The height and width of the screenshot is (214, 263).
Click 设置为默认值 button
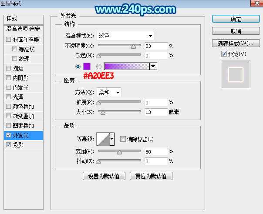[x=104, y=176]
